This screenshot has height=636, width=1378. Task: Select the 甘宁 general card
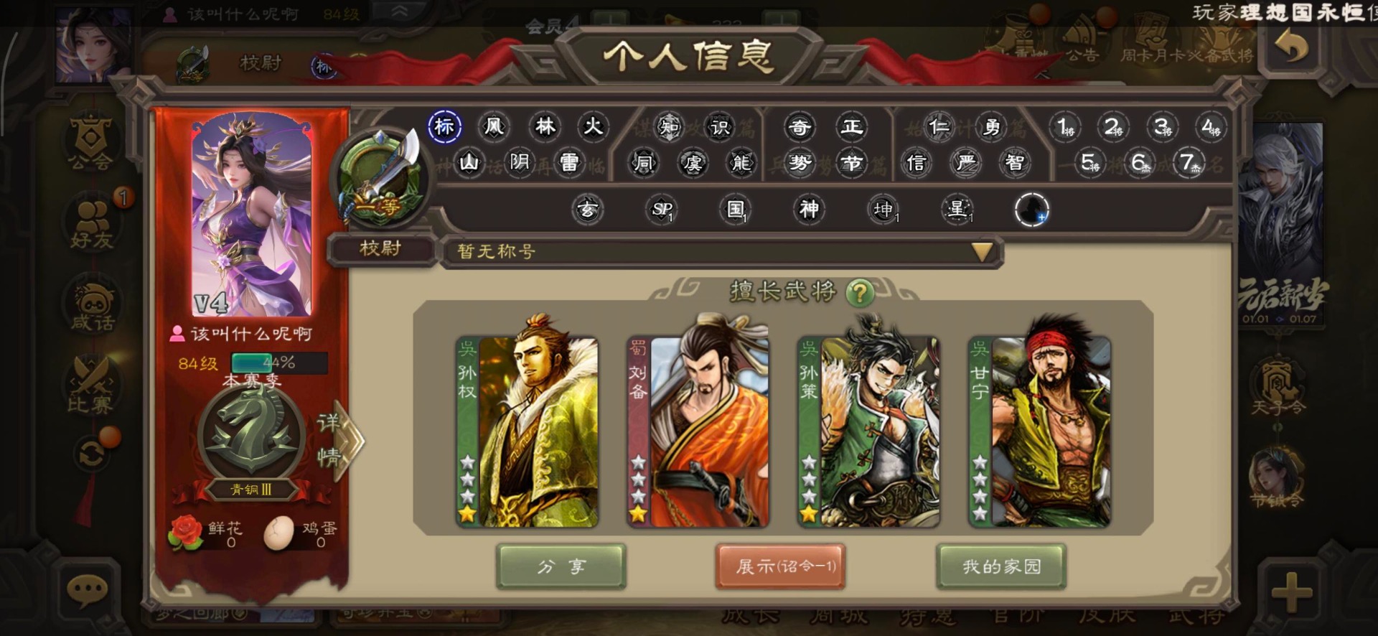pyautogui.click(x=1039, y=431)
